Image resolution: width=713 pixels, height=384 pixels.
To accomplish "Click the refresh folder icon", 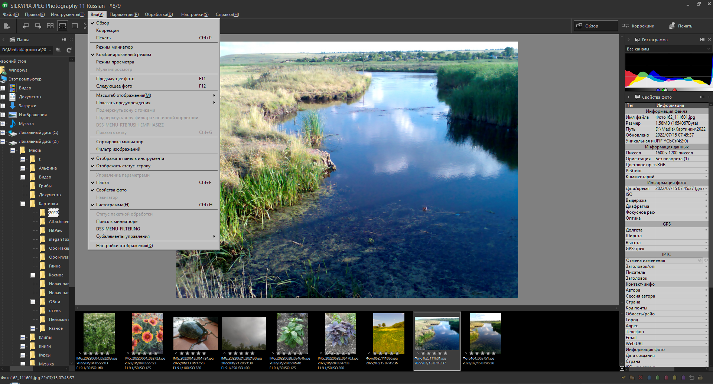I will click(x=69, y=50).
